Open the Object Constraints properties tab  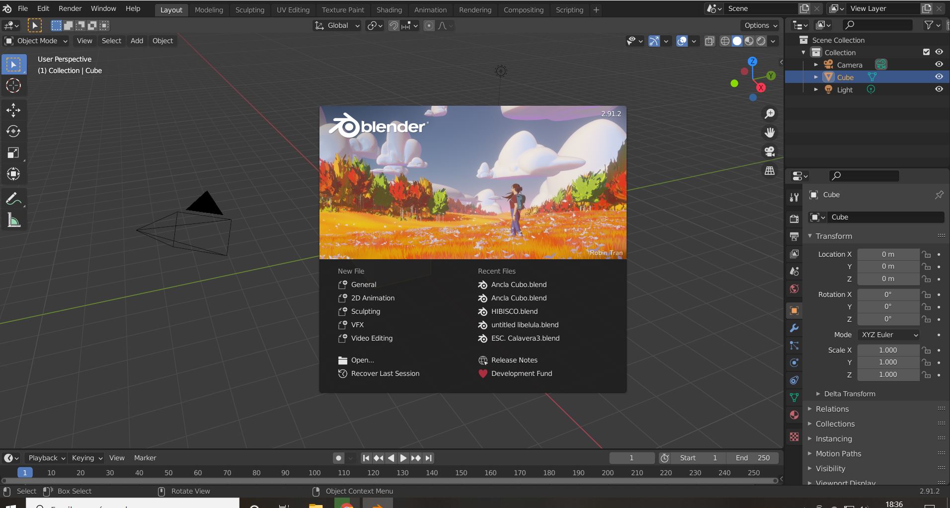click(x=794, y=380)
